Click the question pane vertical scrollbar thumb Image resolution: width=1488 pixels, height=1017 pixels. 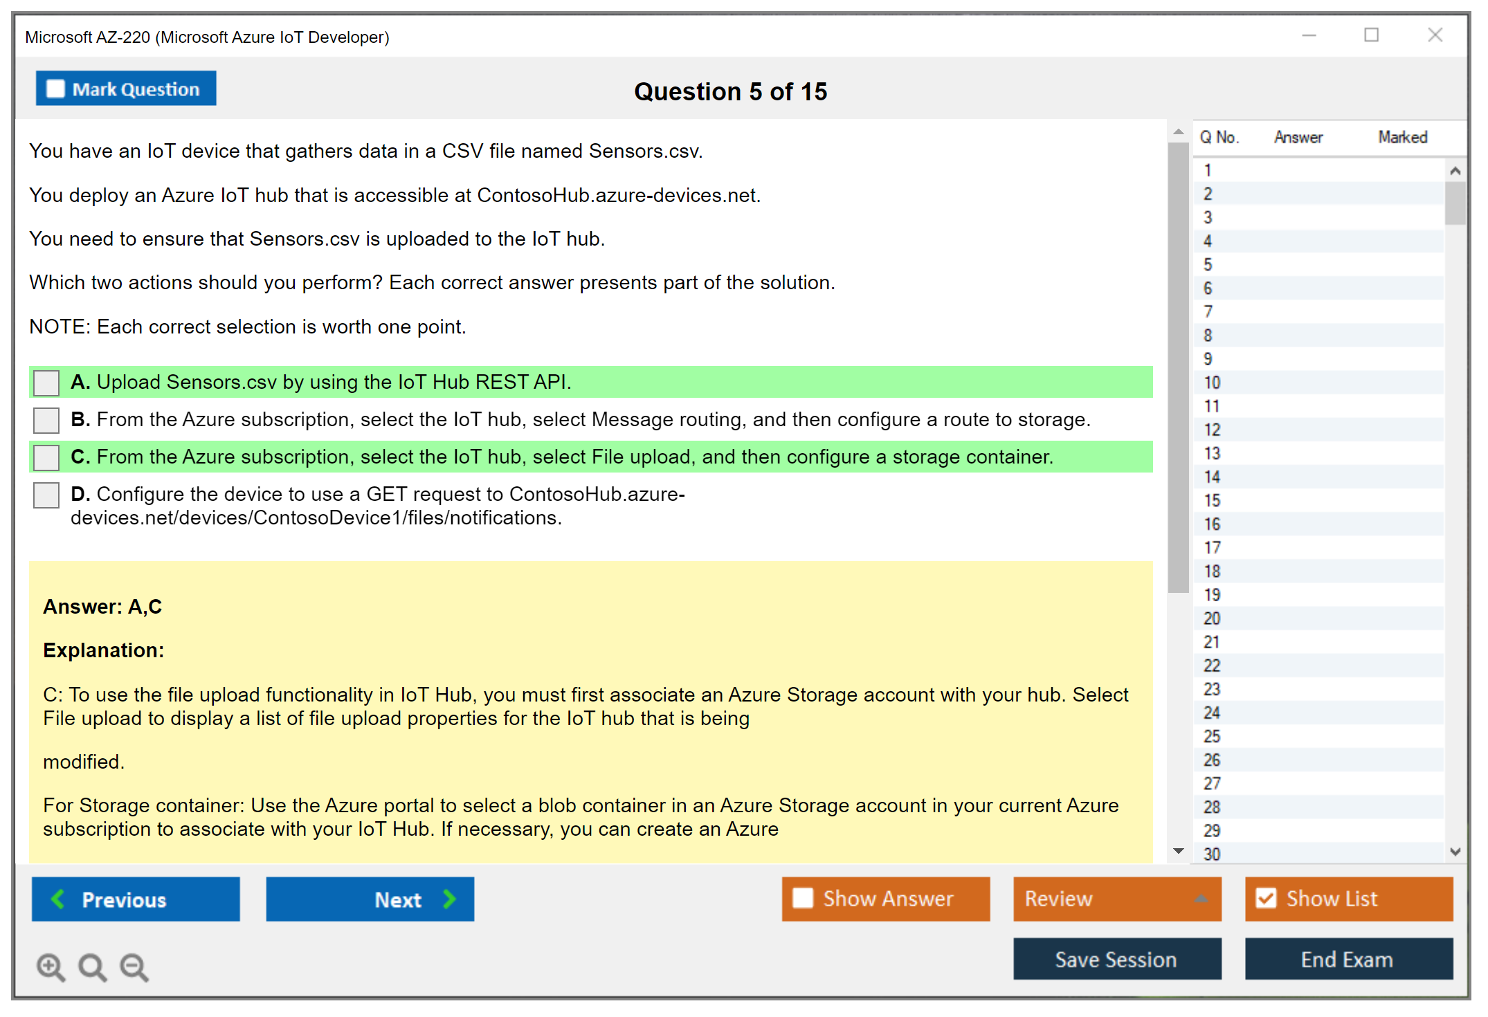point(1178,367)
